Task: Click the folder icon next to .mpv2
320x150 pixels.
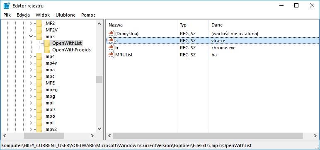Action: [x=39, y=129]
